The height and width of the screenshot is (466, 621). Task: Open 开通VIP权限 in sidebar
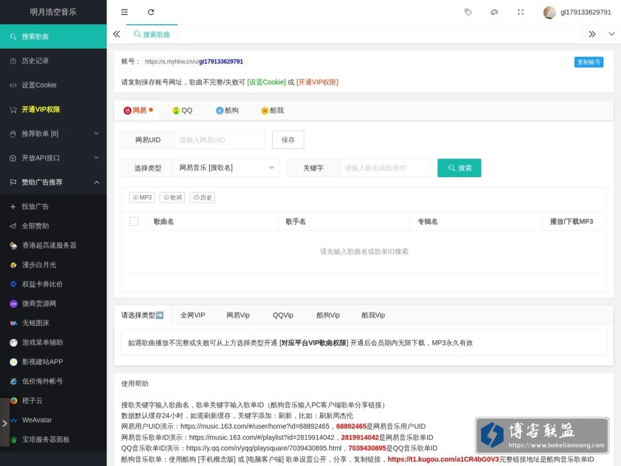(x=53, y=109)
